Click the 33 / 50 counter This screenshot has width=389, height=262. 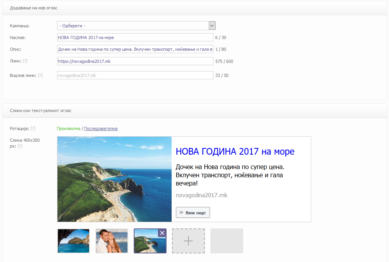[x=222, y=75]
